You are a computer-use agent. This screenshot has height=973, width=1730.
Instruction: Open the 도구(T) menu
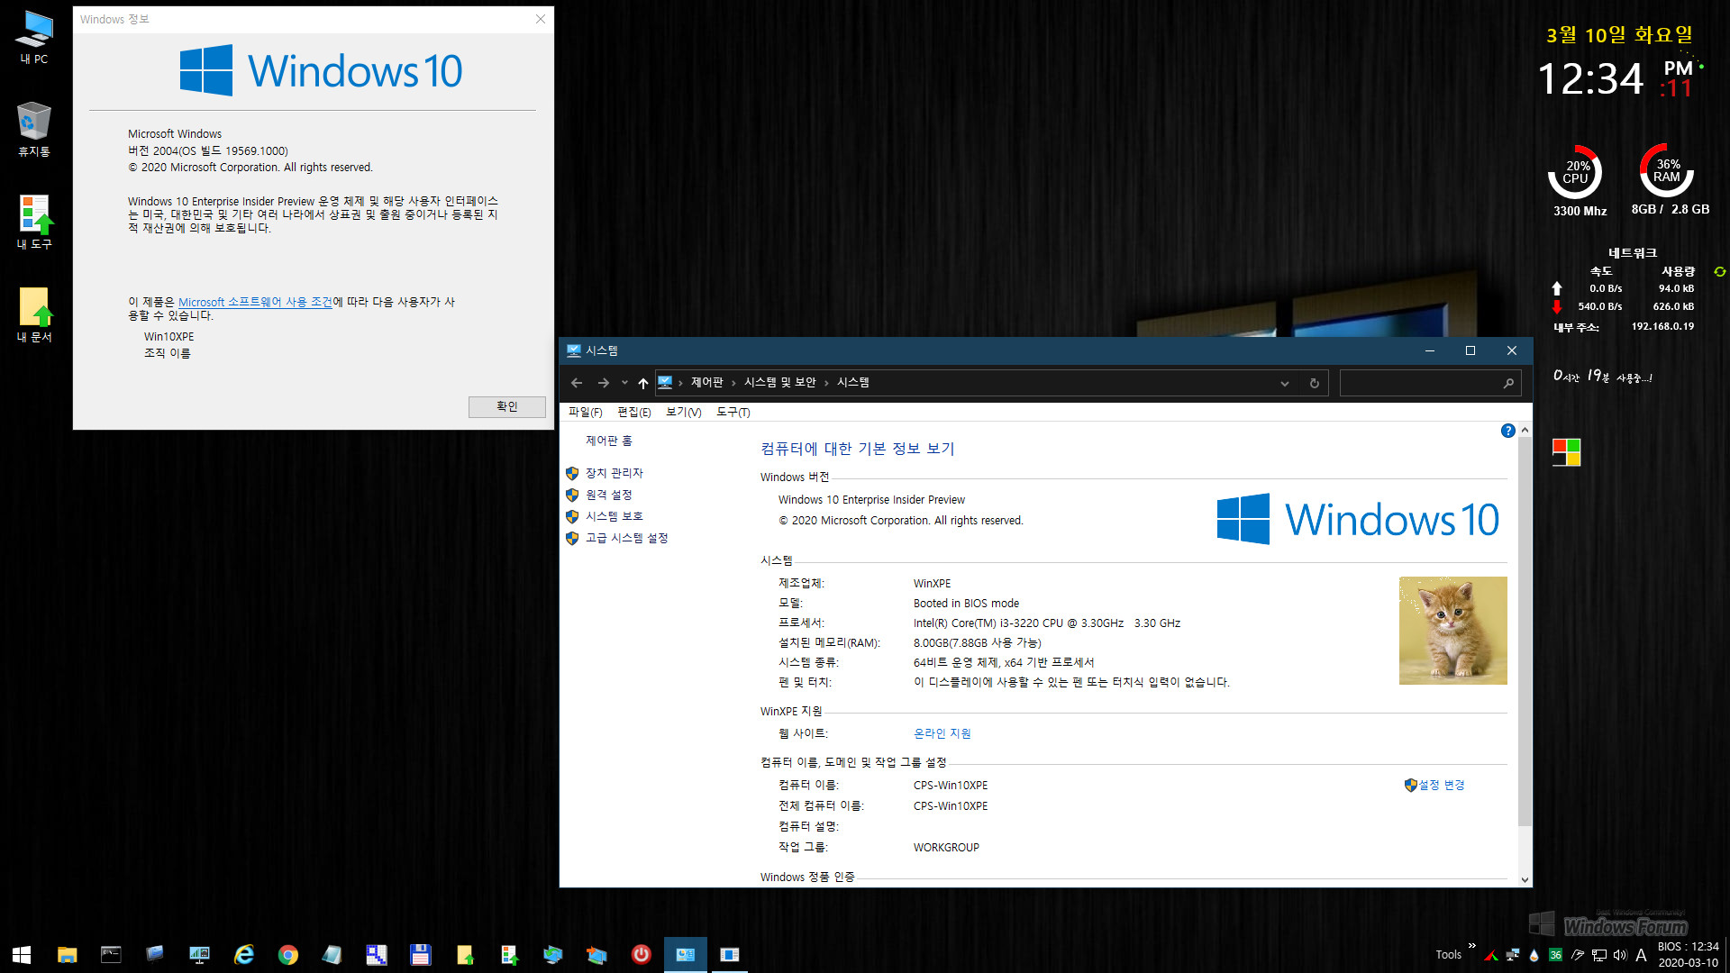point(733,412)
